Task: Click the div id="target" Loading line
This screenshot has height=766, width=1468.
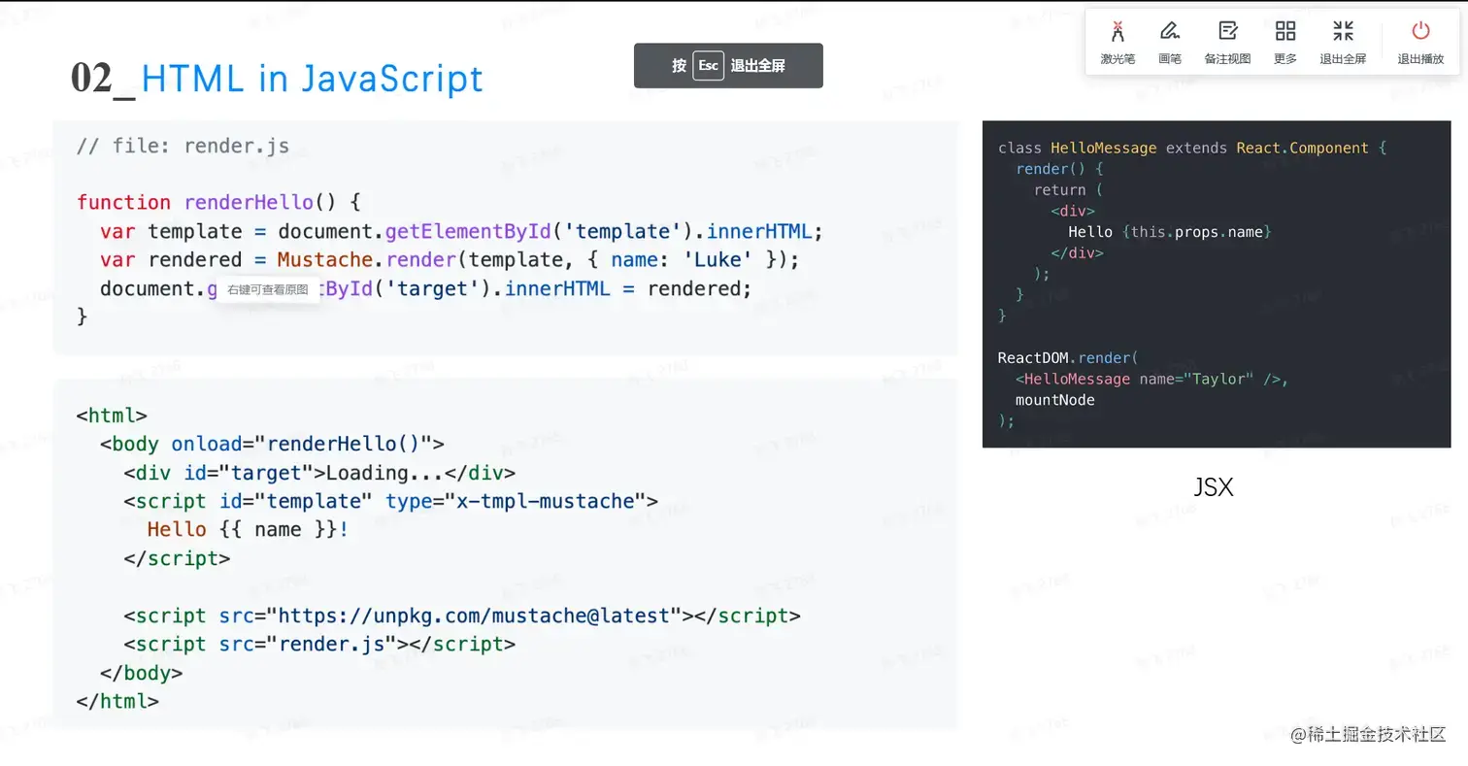Action: [319, 473]
